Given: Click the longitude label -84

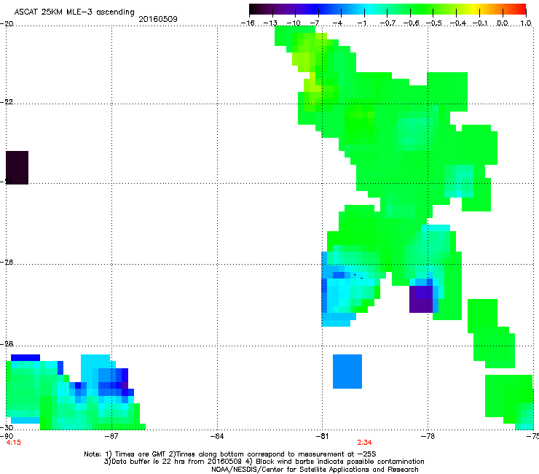Looking at the screenshot, I should (x=217, y=437).
